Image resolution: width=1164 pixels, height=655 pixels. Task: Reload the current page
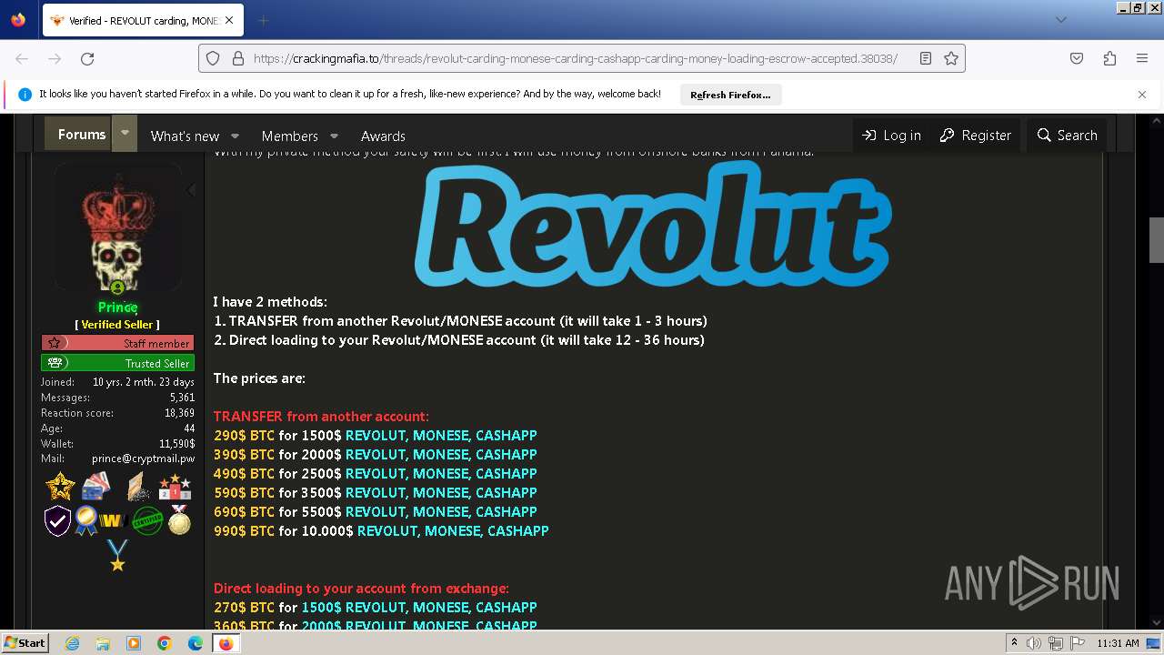click(x=87, y=58)
